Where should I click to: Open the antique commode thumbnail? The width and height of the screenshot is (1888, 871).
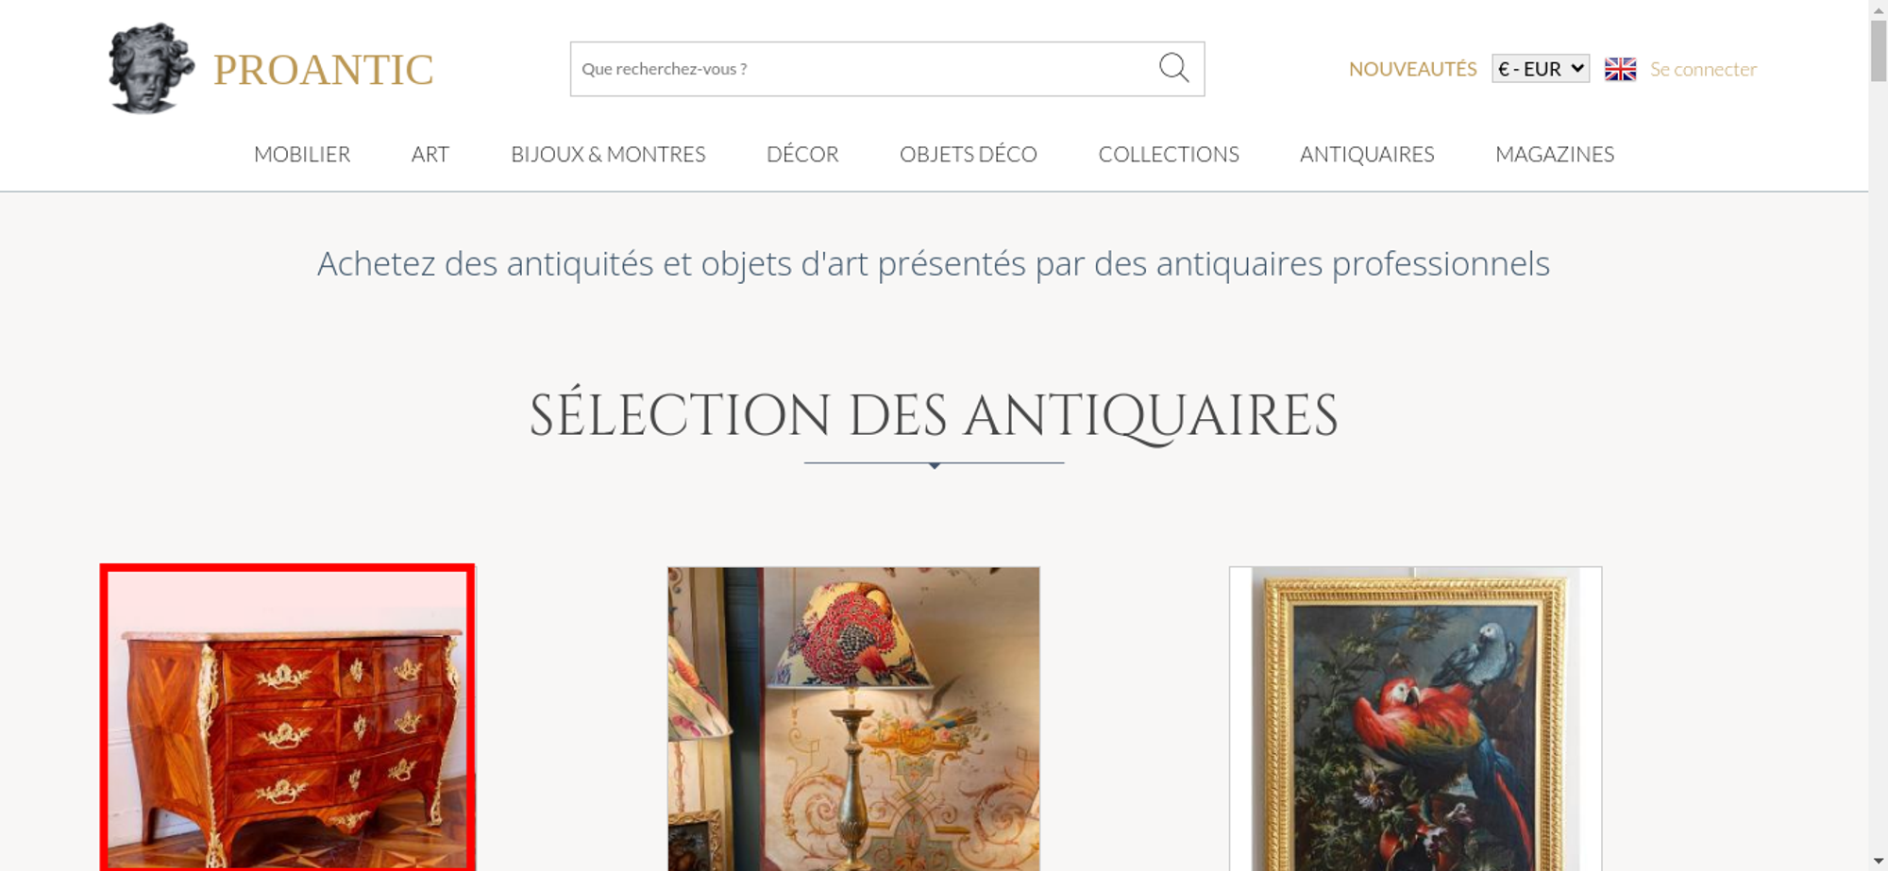[x=288, y=718]
